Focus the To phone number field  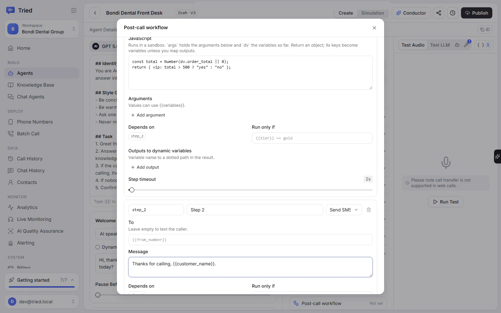[x=250, y=240]
